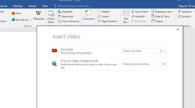The image size is (195, 108).
Task: Click the YouTube search magnifier icon
Action: click(164, 51)
